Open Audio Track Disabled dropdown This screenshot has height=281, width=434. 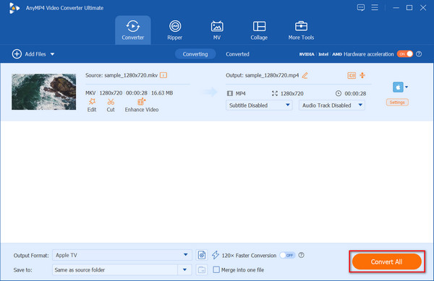tap(332, 105)
